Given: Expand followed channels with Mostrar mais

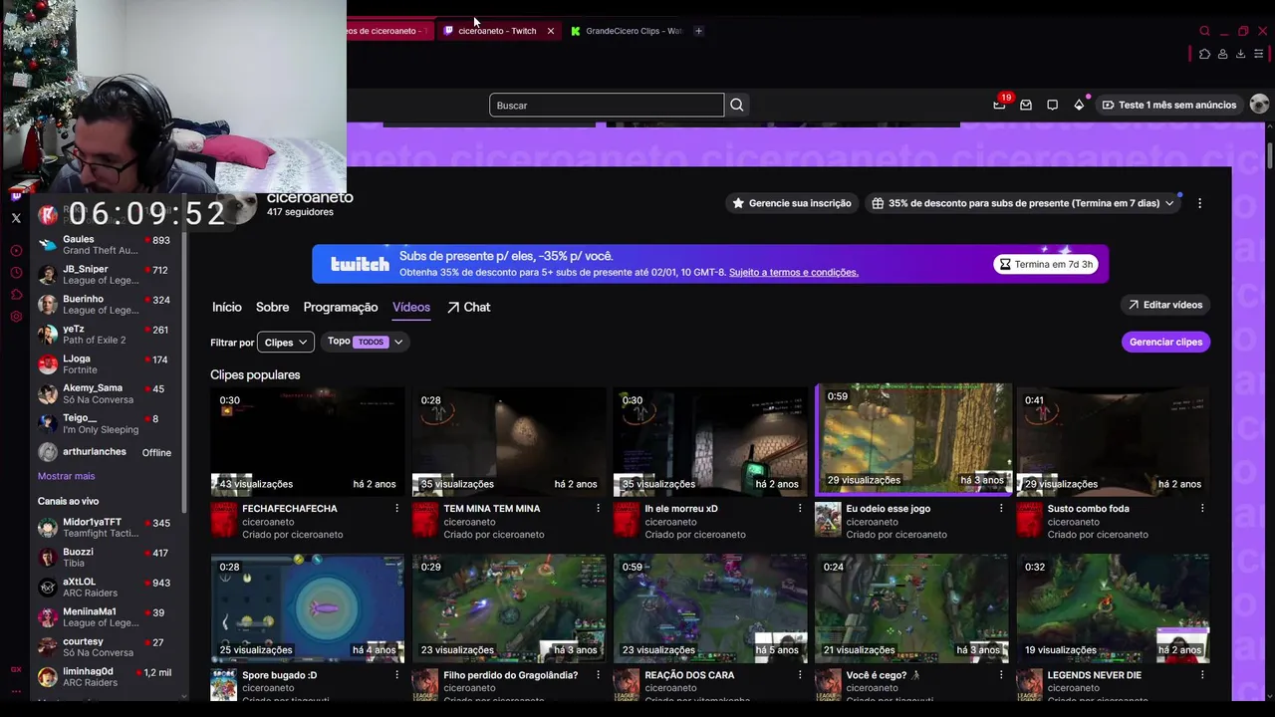Looking at the screenshot, I should (x=66, y=476).
